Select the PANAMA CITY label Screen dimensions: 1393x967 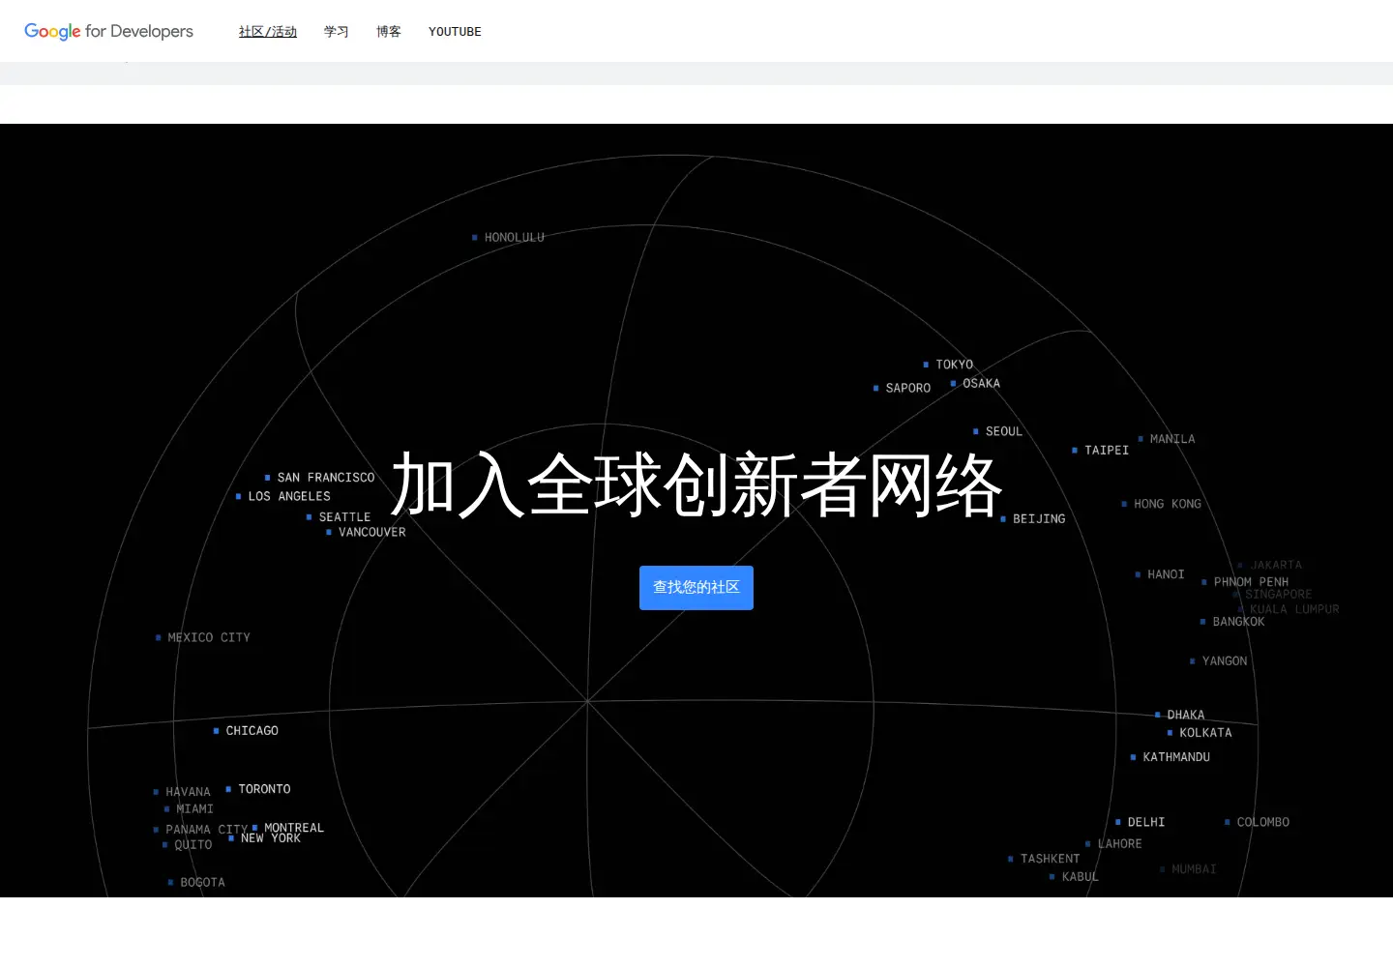click(207, 830)
